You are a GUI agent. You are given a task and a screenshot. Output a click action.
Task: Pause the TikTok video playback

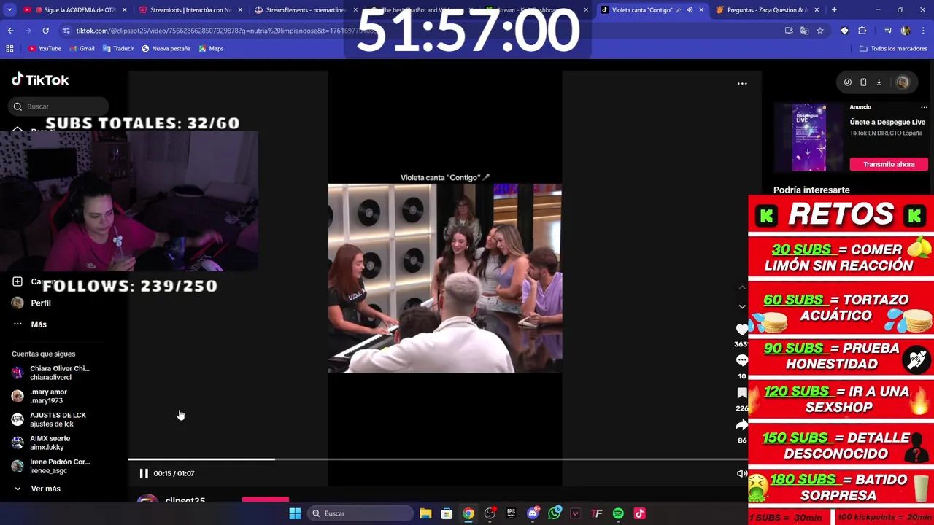[x=144, y=473]
